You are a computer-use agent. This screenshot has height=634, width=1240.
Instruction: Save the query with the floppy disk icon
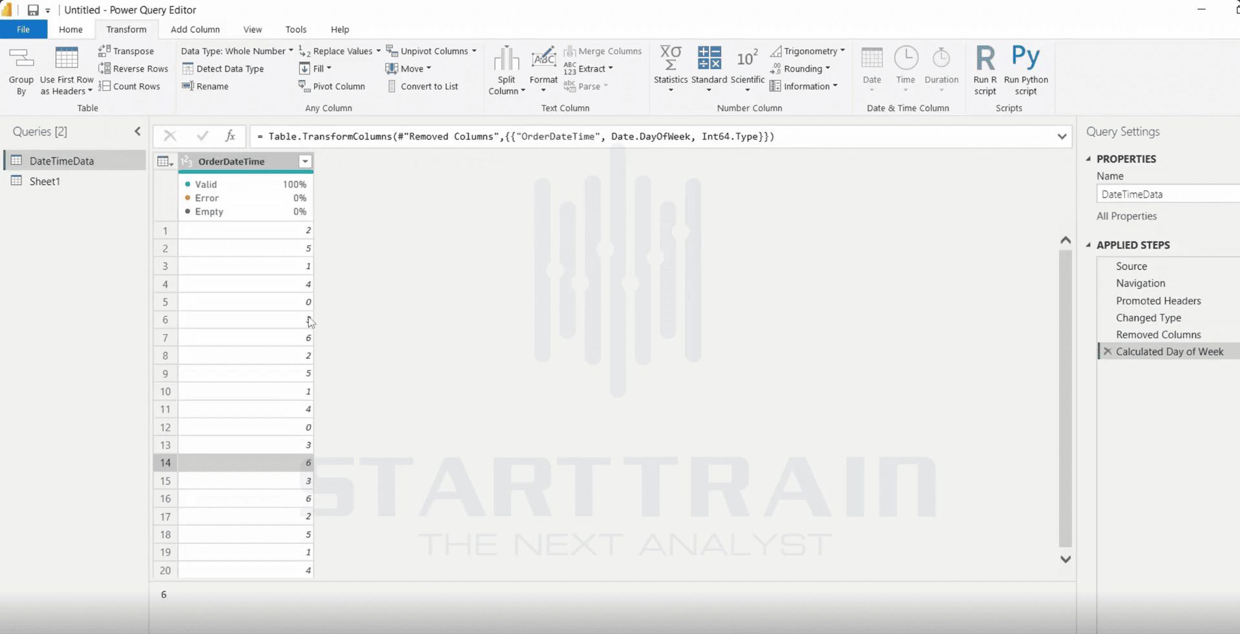click(x=33, y=10)
